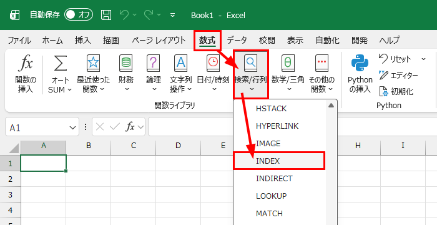Click the formula bar fx insert function icon

[130, 127]
